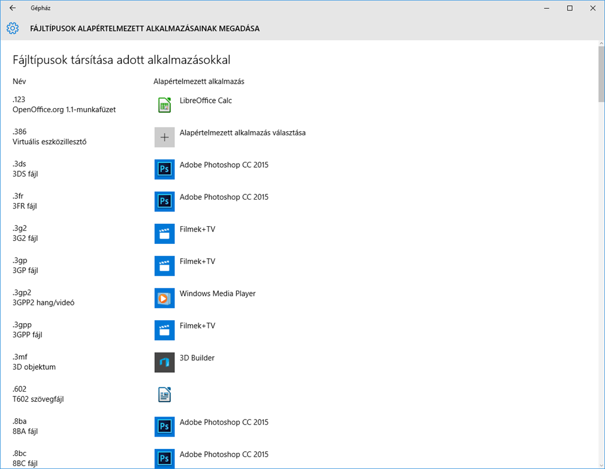Click the .3gp2 extension text
The width and height of the screenshot is (605, 469).
pyautogui.click(x=22, y=292)
